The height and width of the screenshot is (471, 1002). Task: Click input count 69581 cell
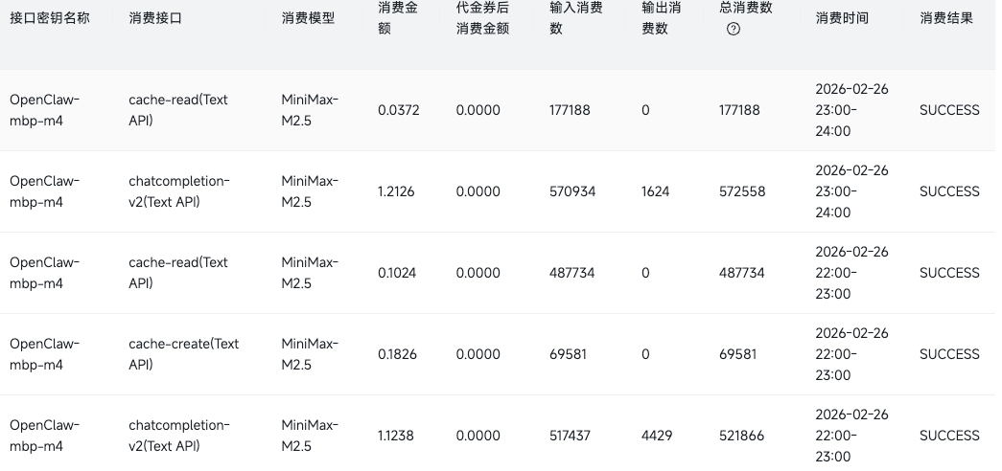click(568, 354)
